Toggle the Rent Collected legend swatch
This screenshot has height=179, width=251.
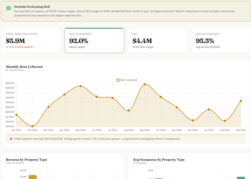[x=118, y=80]
